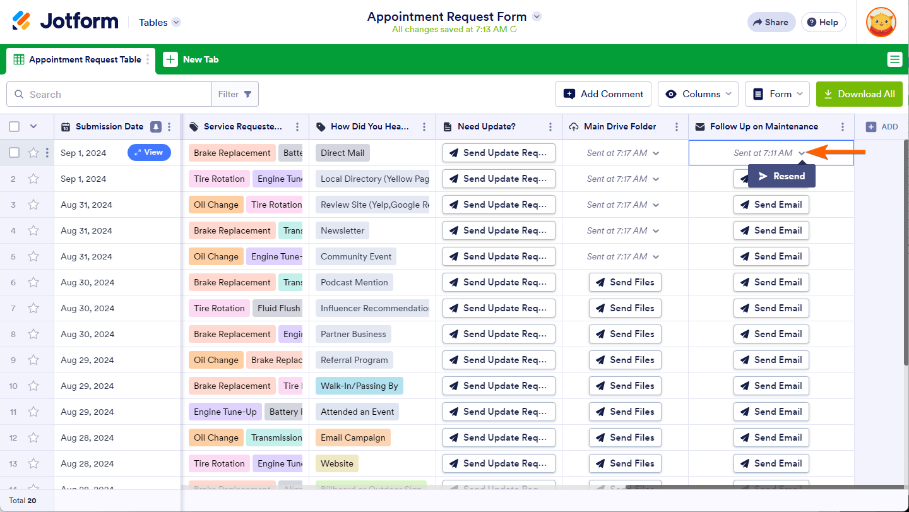Screen dimensions: 909x512
Task: Open Service Requested column options menu
Action: click(x=297, y=127)
